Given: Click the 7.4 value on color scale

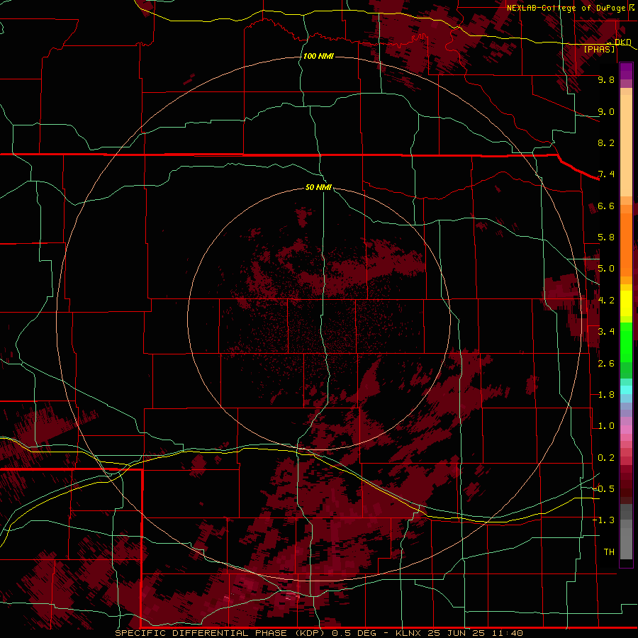Looking at the screenshot, I should coord(606,174).
